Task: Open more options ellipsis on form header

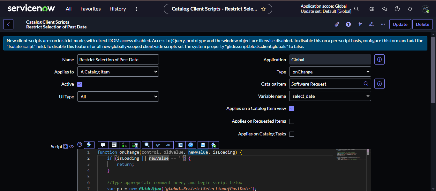Action: tap(383, 24)
